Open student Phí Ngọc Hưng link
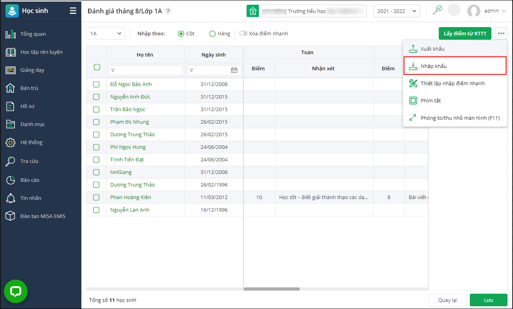 (x=128, y=147)
